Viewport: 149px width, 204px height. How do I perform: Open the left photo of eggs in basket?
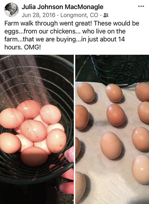[x=37, y=129]
